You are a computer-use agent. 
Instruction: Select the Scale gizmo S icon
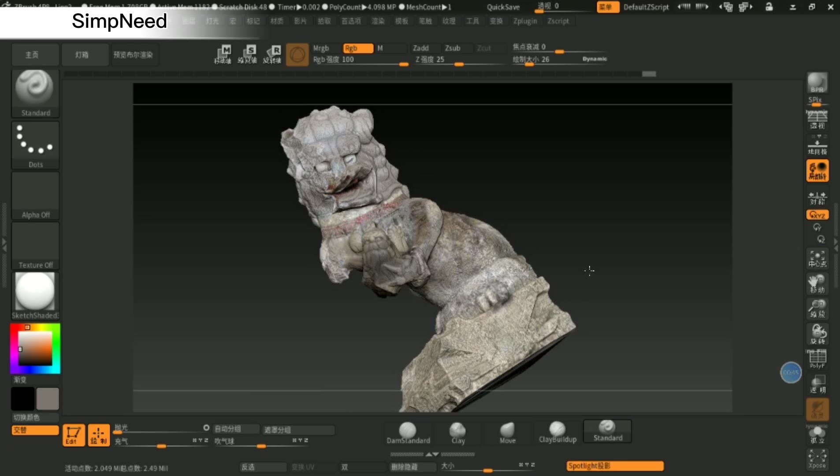pos(248,55)
